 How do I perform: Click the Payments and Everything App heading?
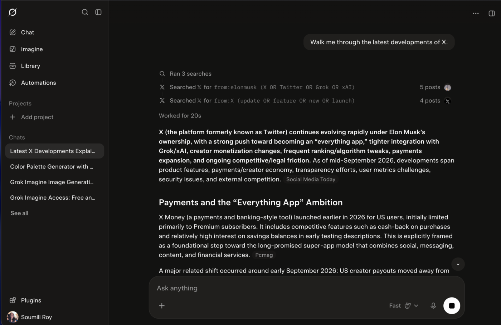(x=250, y=202)
